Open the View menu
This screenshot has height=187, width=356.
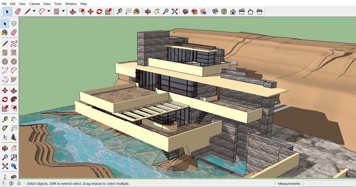[x=22, y=4]
